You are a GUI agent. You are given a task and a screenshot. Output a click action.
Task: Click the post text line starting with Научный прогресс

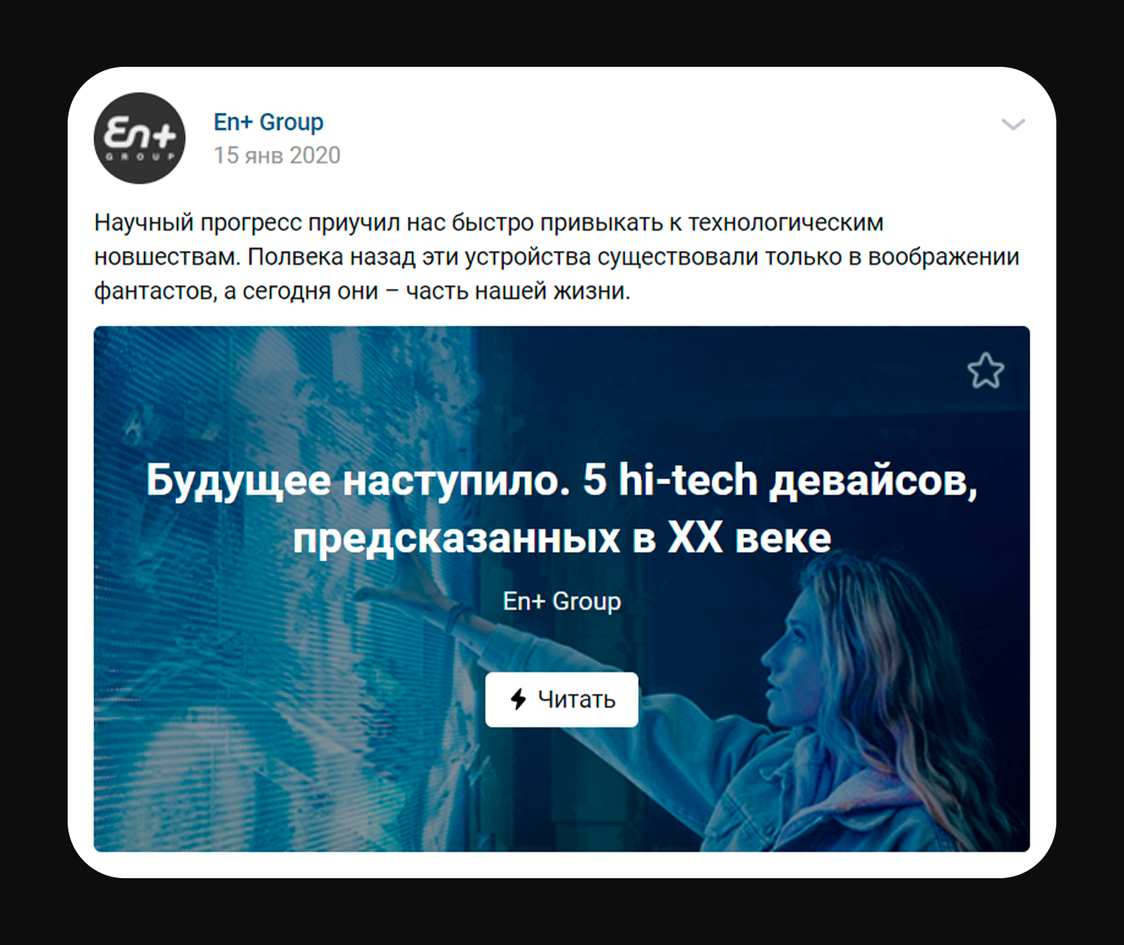(489, 222)
